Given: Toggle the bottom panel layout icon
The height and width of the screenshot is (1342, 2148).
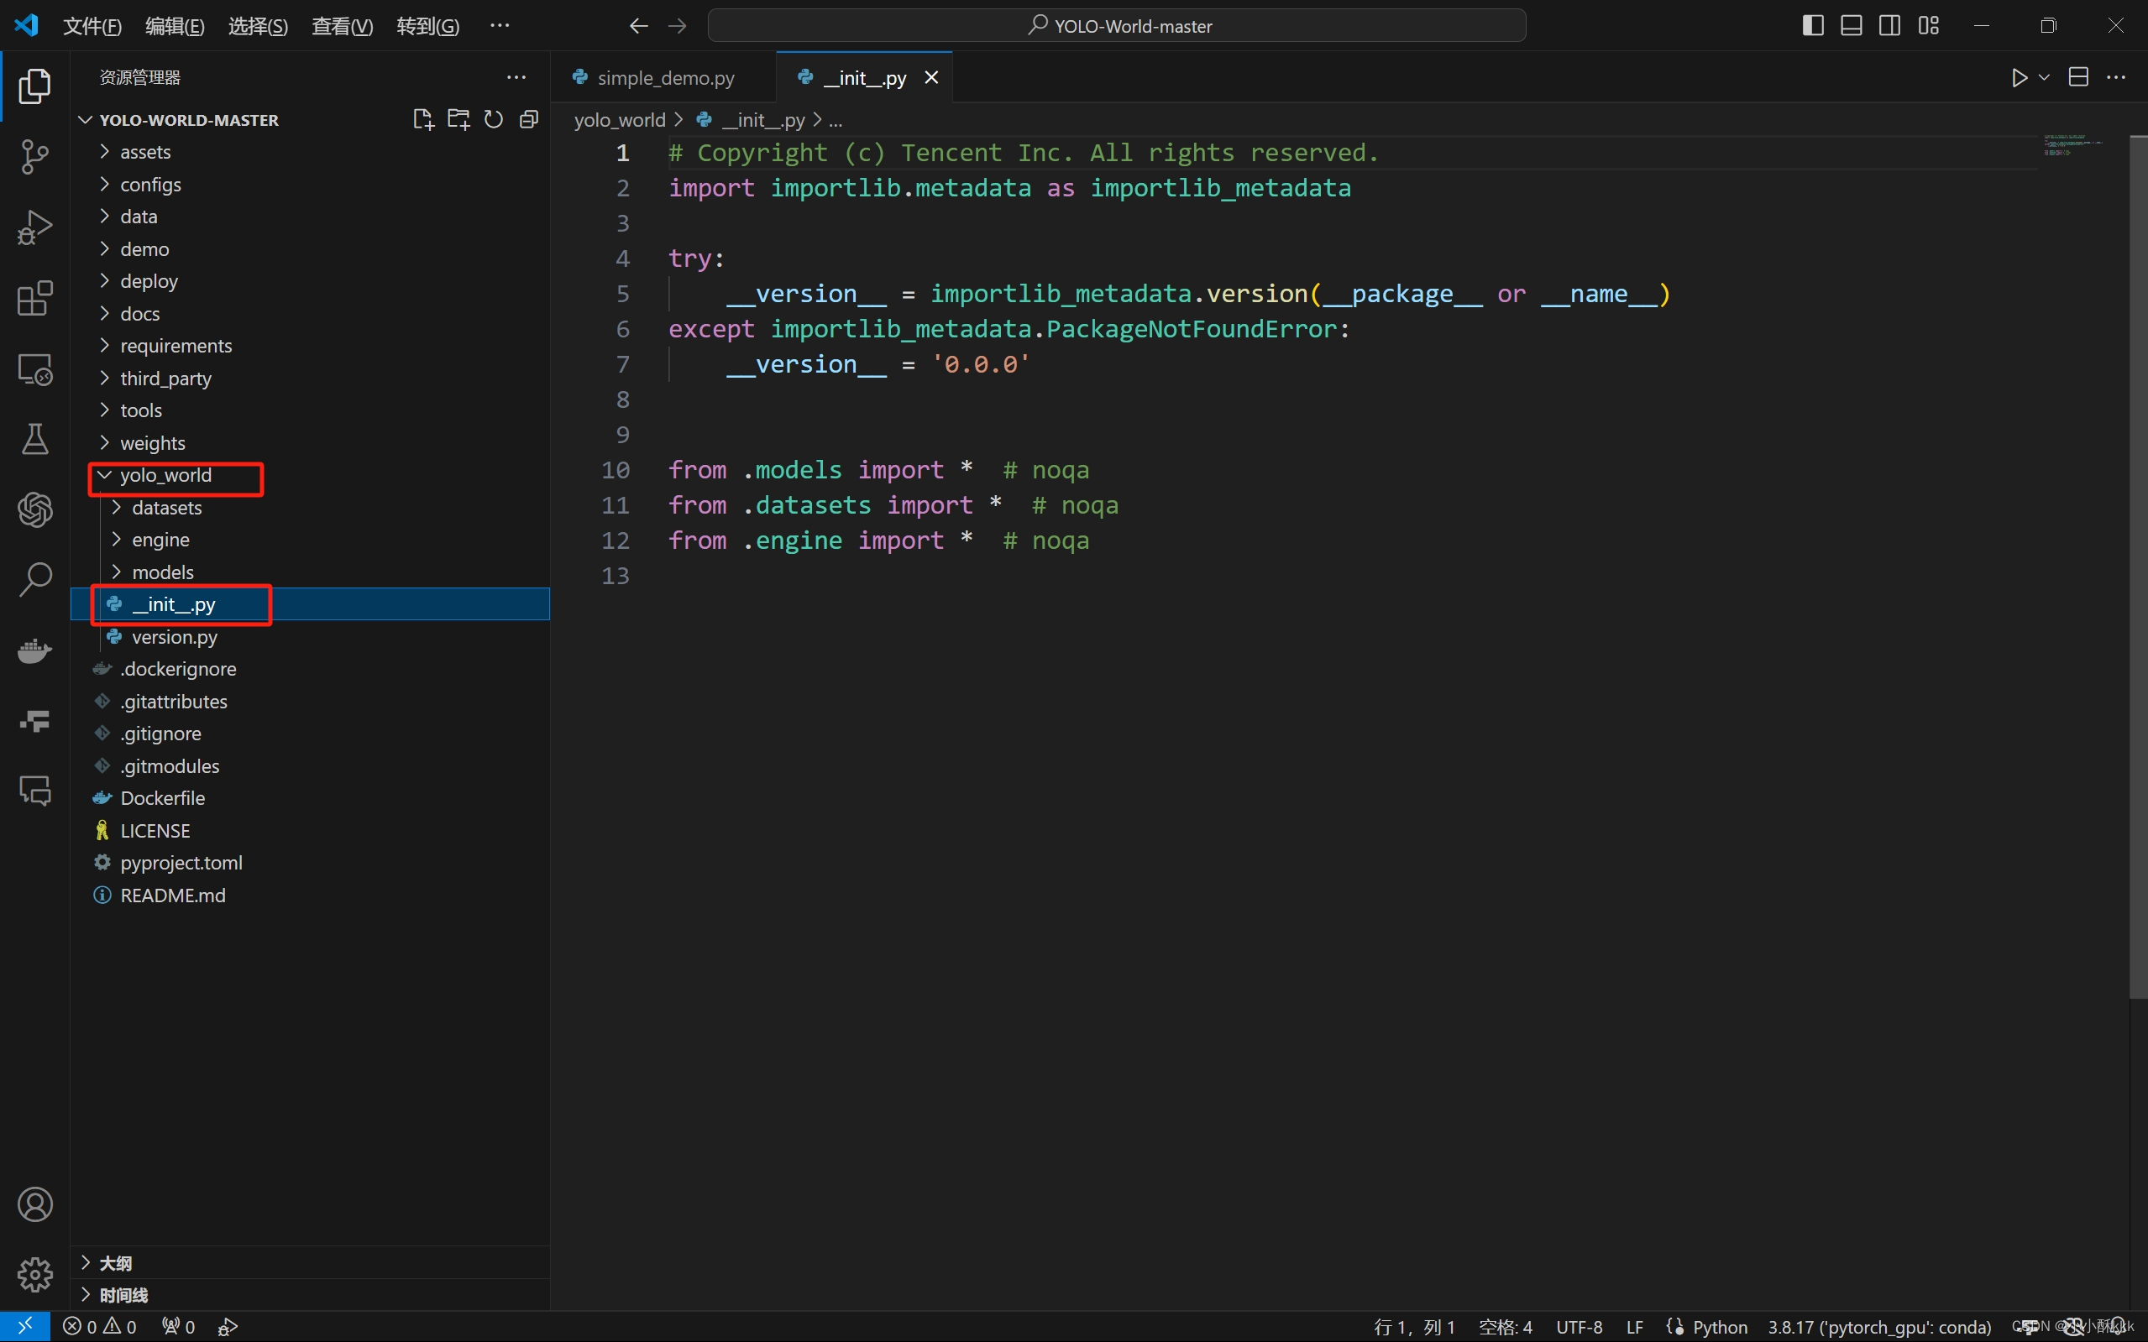Looking at the screenshot, I should 1852,26.
